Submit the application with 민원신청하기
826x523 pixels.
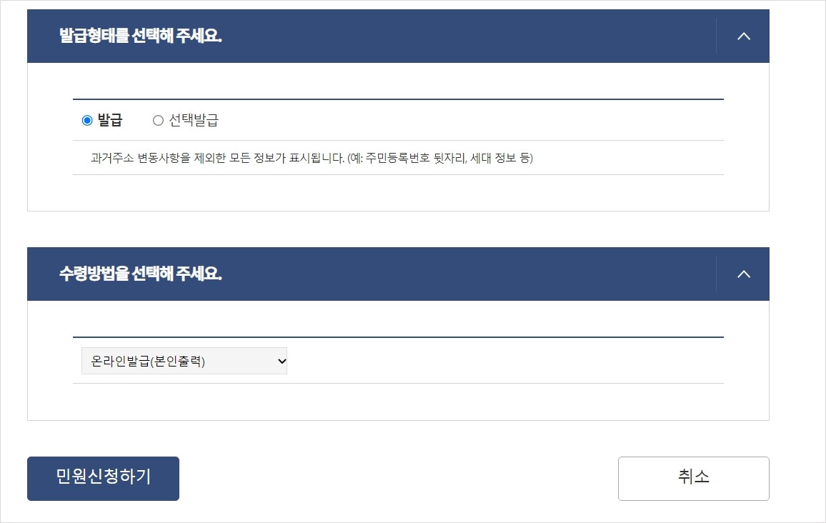pyautogui.click(x=103, y=478)
